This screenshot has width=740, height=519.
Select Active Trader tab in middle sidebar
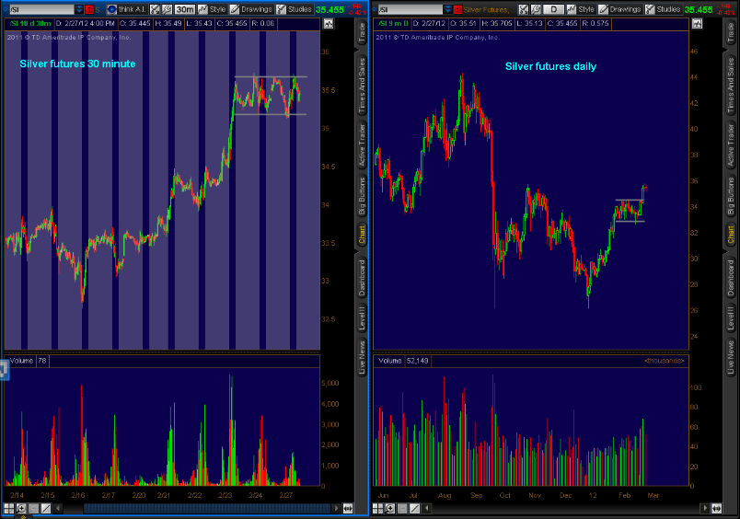click(x=362, y=147)
